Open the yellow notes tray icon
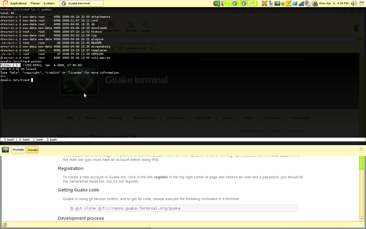This screenshot has height=229, width=366. [289, 3]
